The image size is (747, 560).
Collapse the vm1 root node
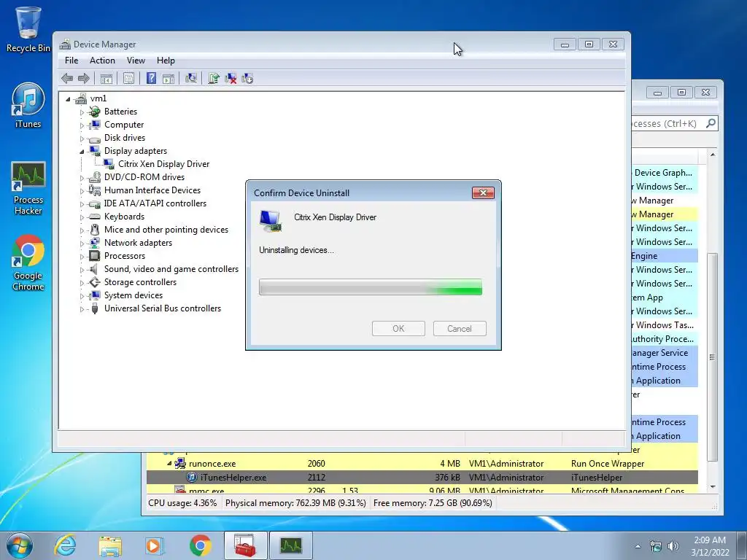(x=68, y=99)
